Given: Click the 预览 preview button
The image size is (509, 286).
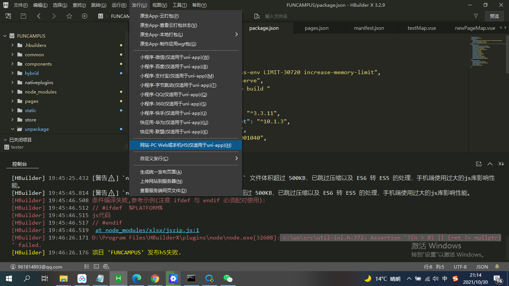Looking at the screenshot, I should [x=494, y=16].
